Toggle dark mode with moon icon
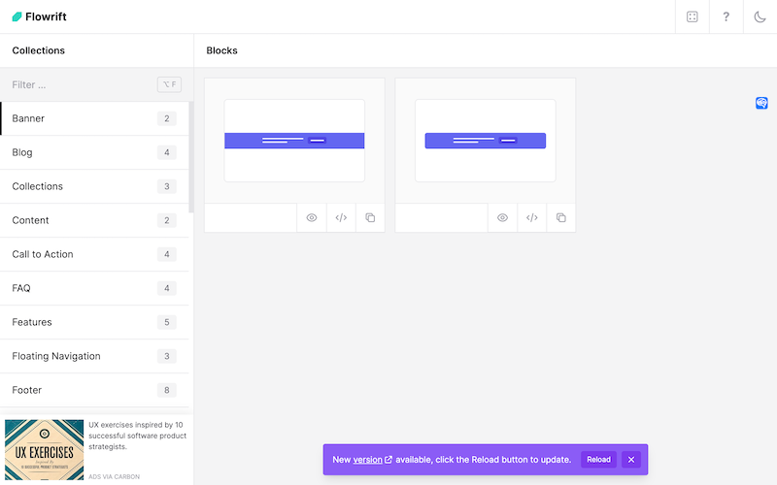This screenshot has height=485, width=777. coord(760,16)
